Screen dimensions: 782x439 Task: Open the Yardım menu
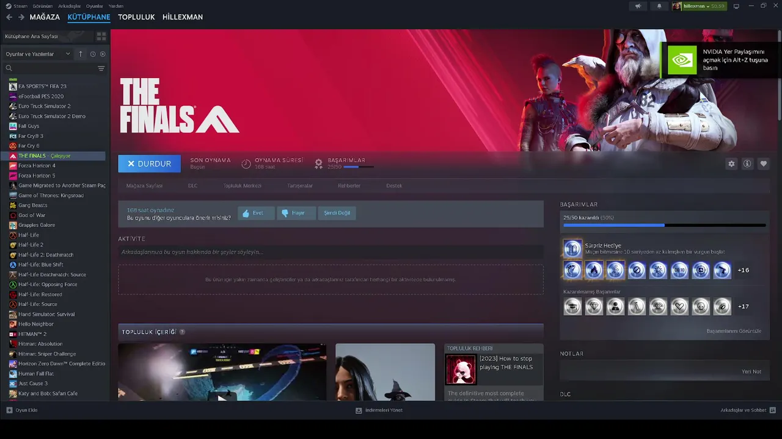tap(115, 6)
